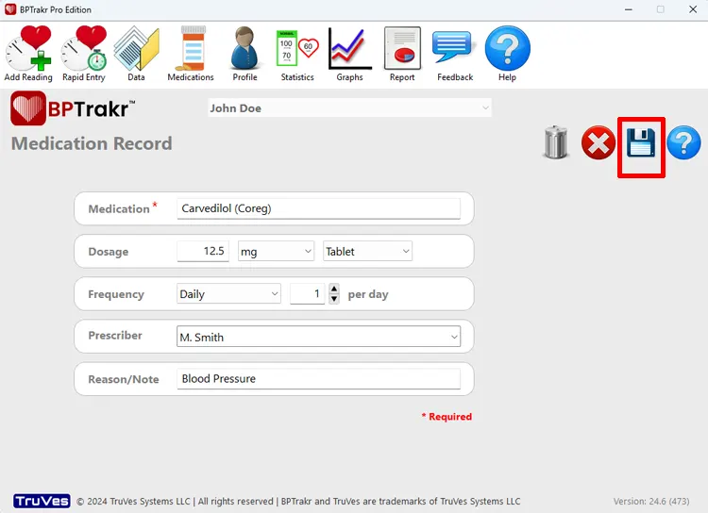Open the Prescriber M. Smith dropdown

click(319, 337)
